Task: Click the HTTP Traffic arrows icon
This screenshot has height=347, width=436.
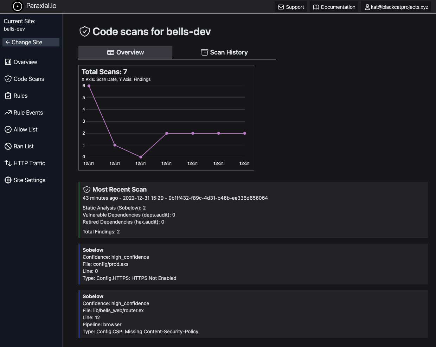Action: 8,163
